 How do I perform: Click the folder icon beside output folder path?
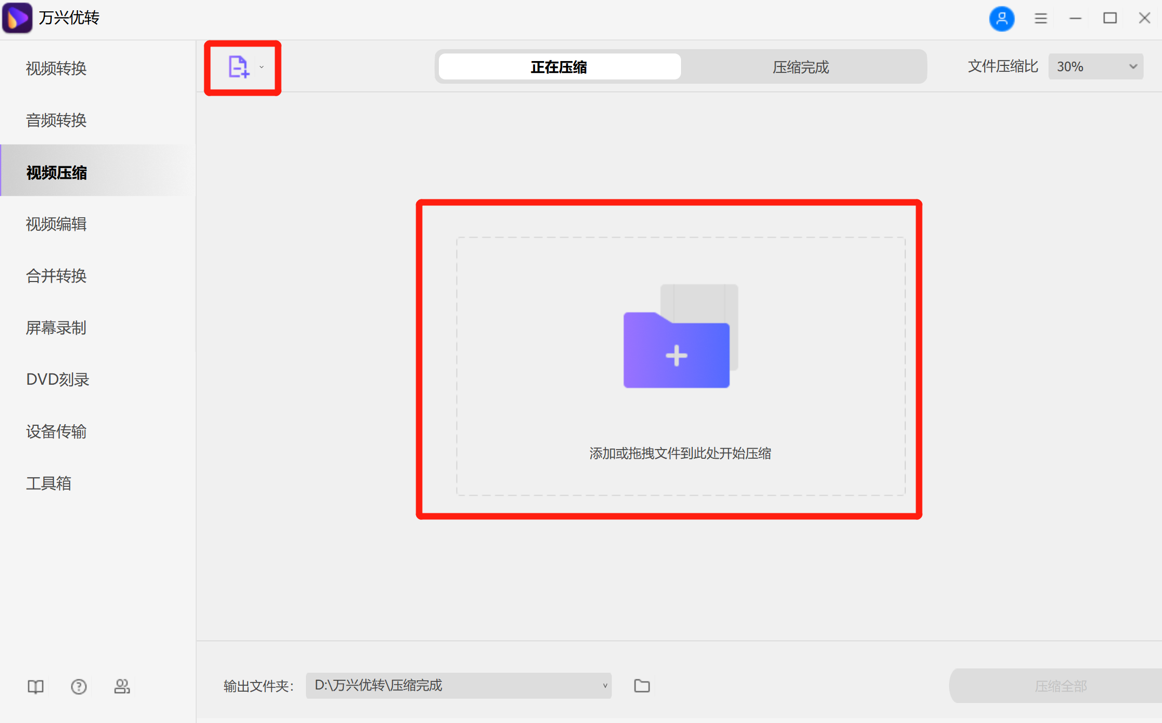point(642,685)
